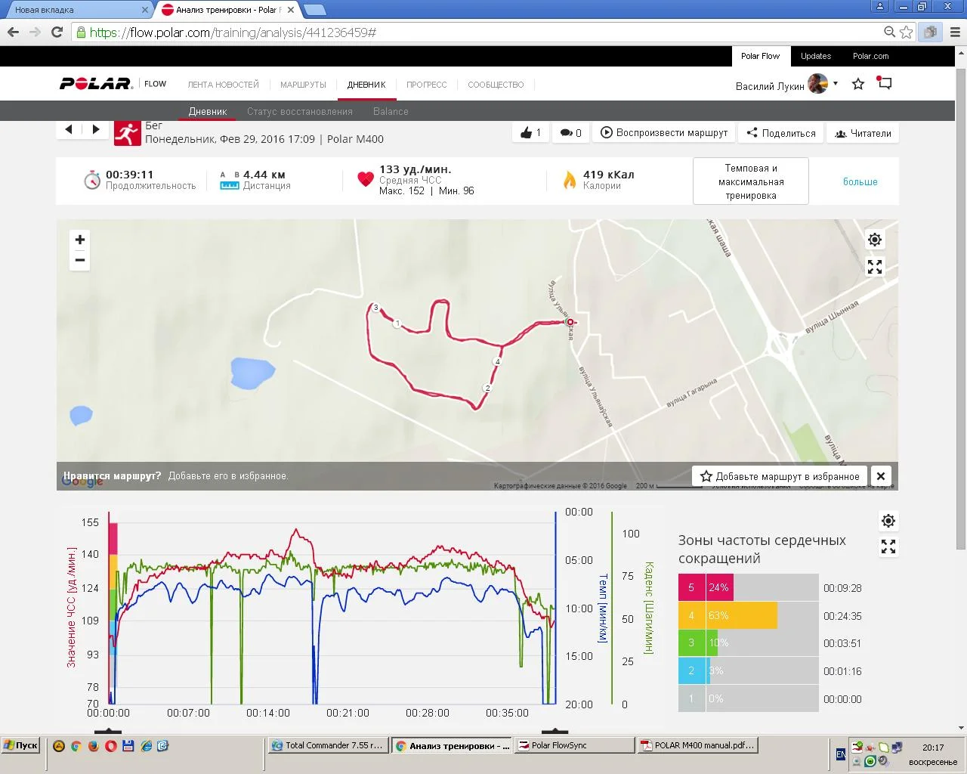Expand details with the 'больше' link
The height and width of the screenshot is (774, 967).
(860, 181)
